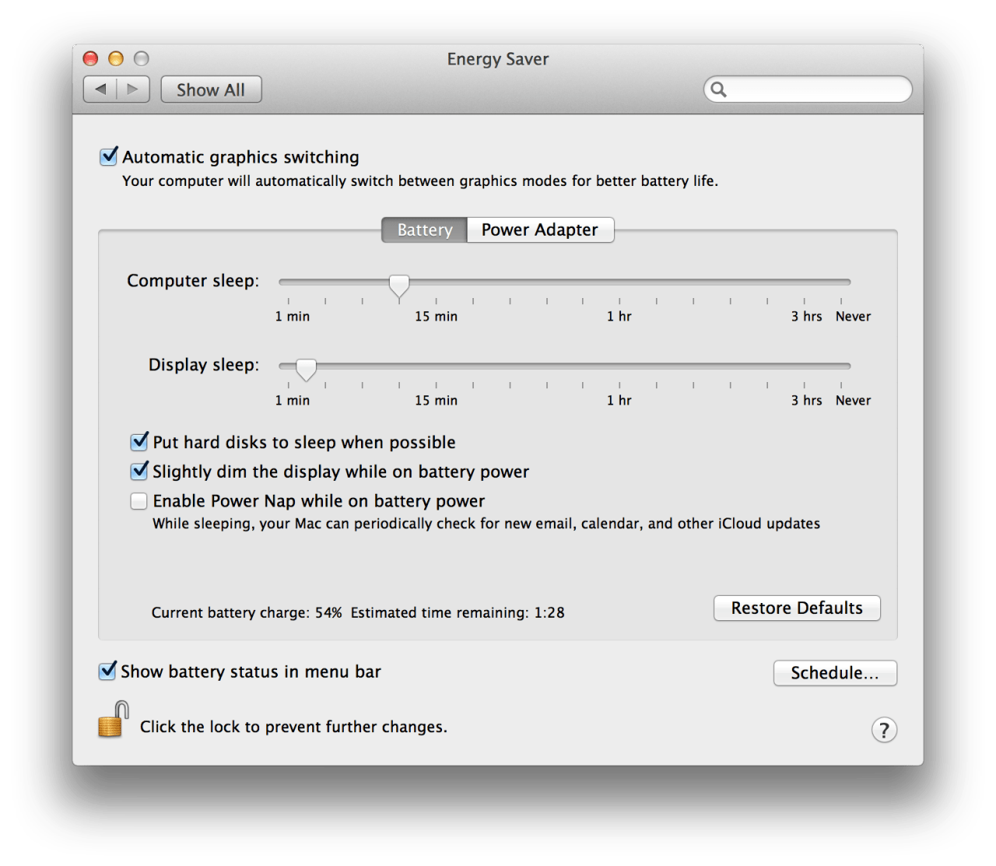Click the 'Display sleep:' label
Viewport: 996px width, 866px height.
(204, 365)
